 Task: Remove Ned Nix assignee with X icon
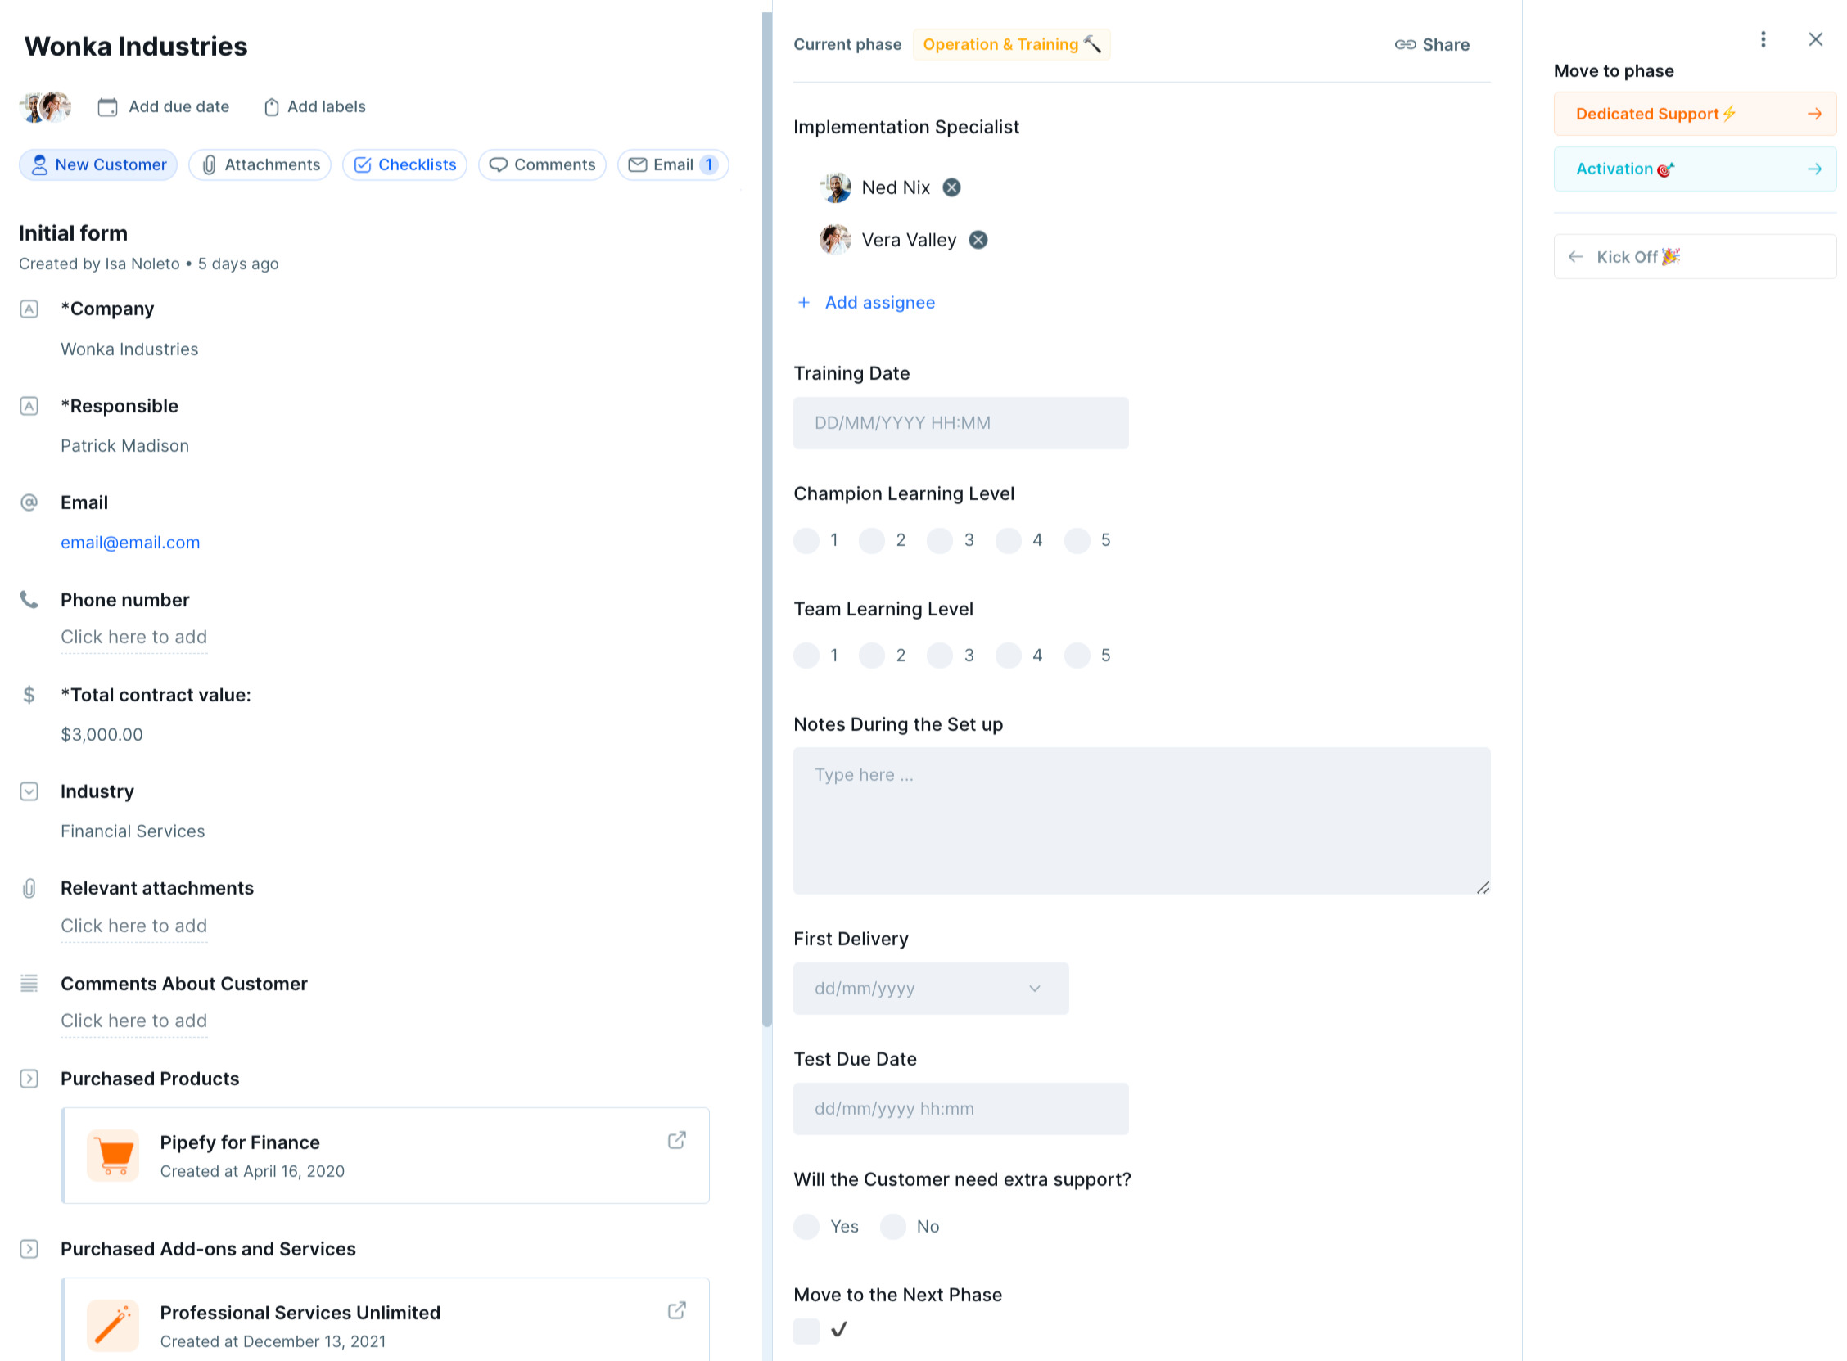point(951,188)
